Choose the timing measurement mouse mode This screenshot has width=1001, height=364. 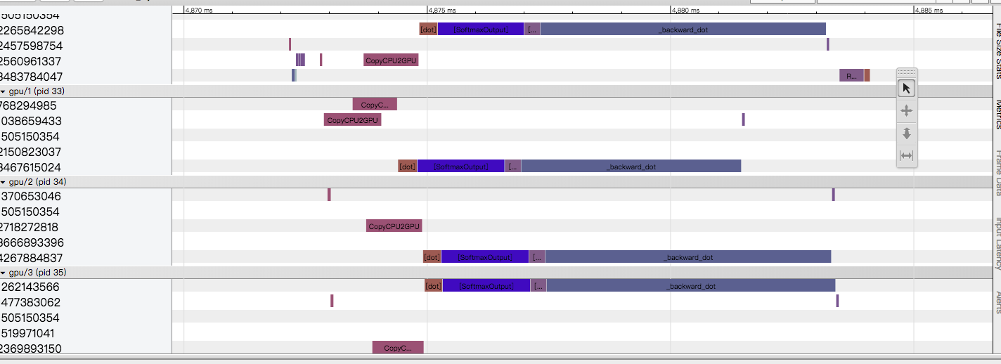(907, 155)
